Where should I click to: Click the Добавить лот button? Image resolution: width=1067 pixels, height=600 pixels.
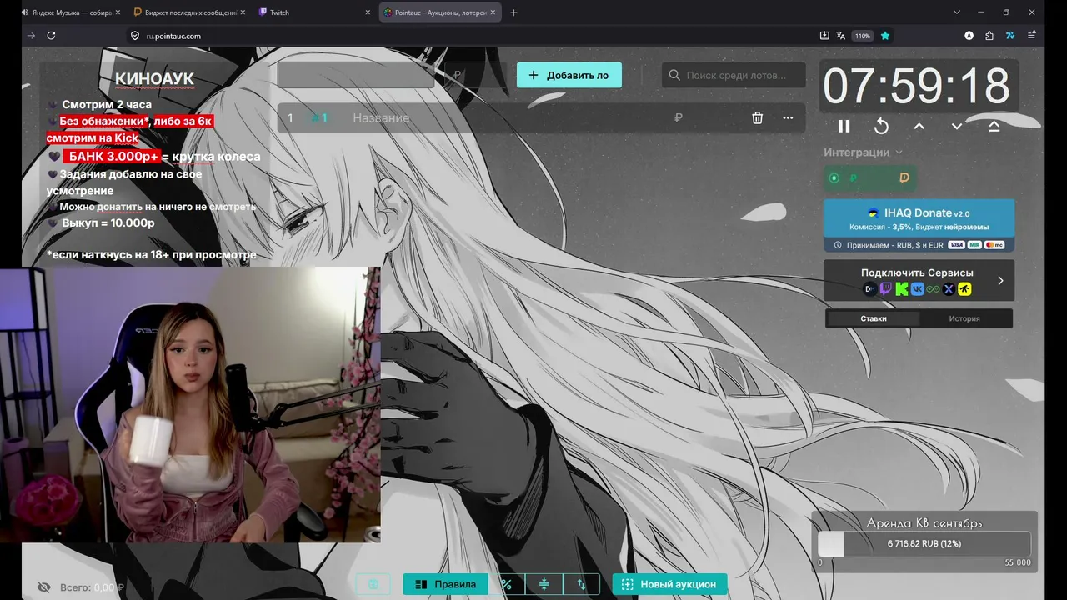click(x=569, y=75)
